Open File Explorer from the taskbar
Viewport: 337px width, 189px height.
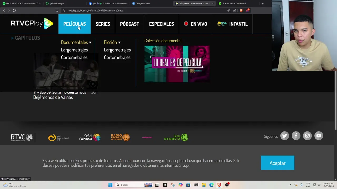coord(204,185)
